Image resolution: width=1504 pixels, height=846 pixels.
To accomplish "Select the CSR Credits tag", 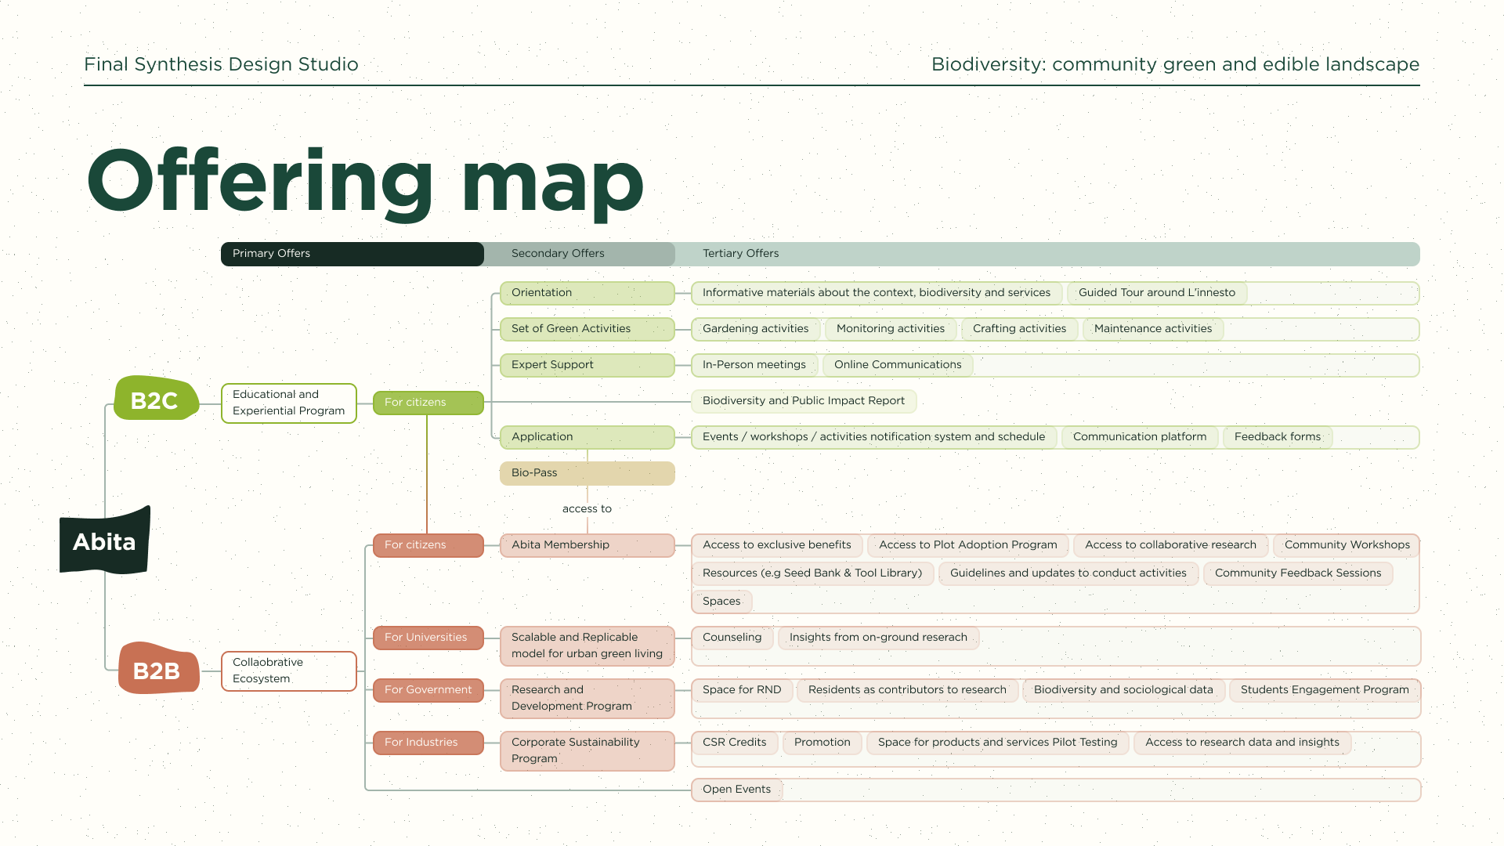I will pos(735,743).
